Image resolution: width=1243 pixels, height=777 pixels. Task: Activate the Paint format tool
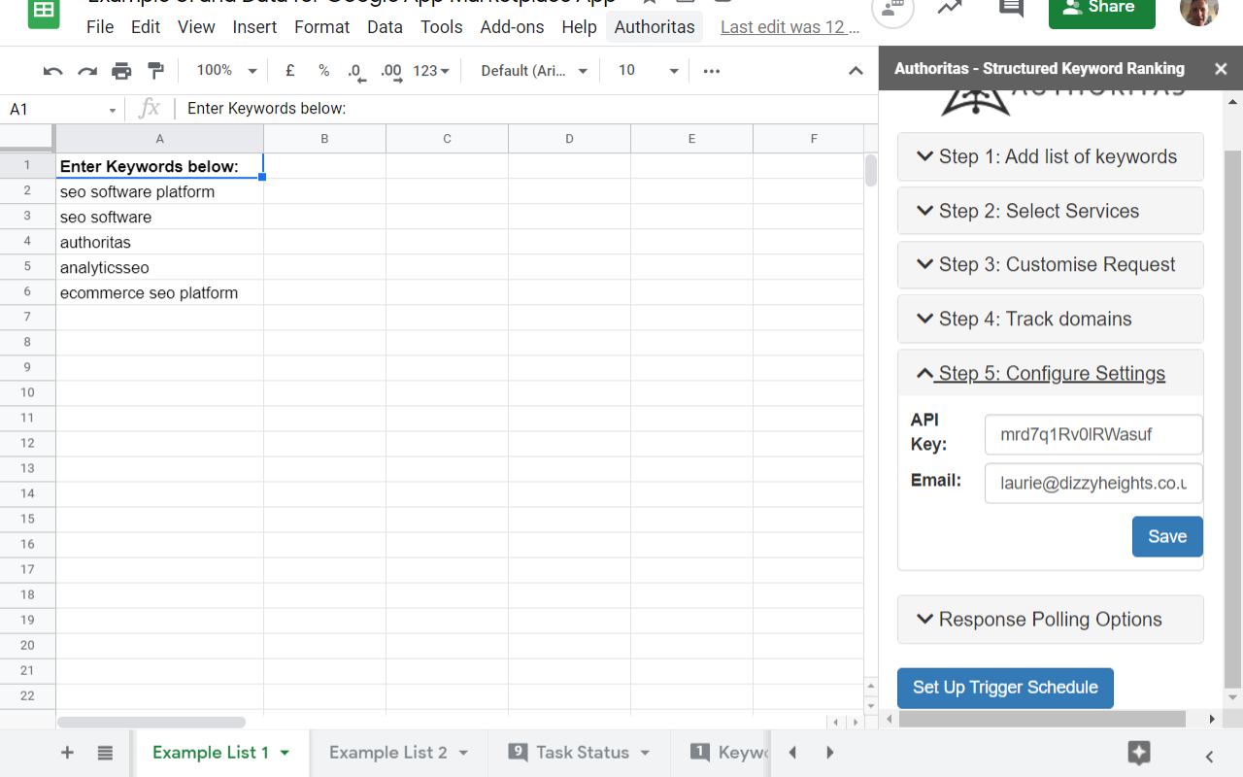155,71
